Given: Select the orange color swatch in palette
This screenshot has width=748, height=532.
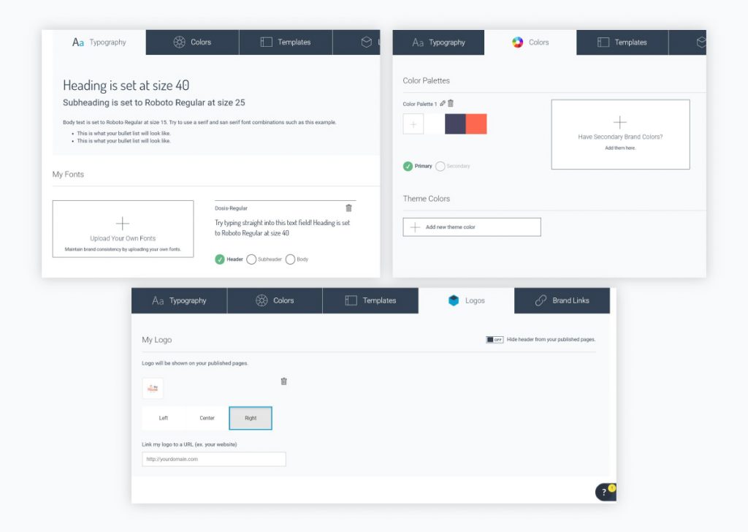Looking at the screenshot, I should 476,124.
